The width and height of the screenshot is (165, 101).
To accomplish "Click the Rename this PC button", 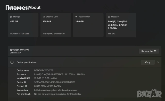I will (x=149, y=51).
